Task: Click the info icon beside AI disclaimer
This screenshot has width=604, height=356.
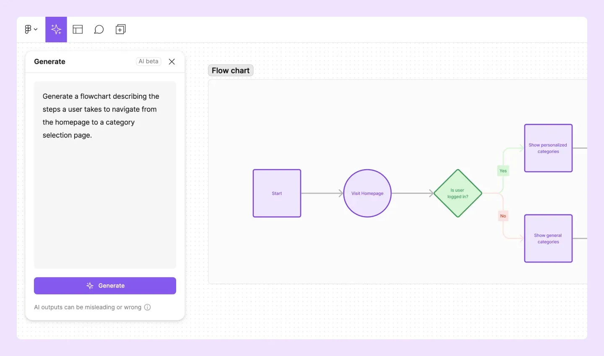Action: click(x=147, y=307)
